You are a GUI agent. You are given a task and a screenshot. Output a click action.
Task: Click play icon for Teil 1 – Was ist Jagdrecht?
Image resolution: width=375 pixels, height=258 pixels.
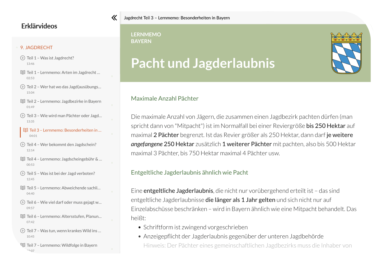(23, 58)
